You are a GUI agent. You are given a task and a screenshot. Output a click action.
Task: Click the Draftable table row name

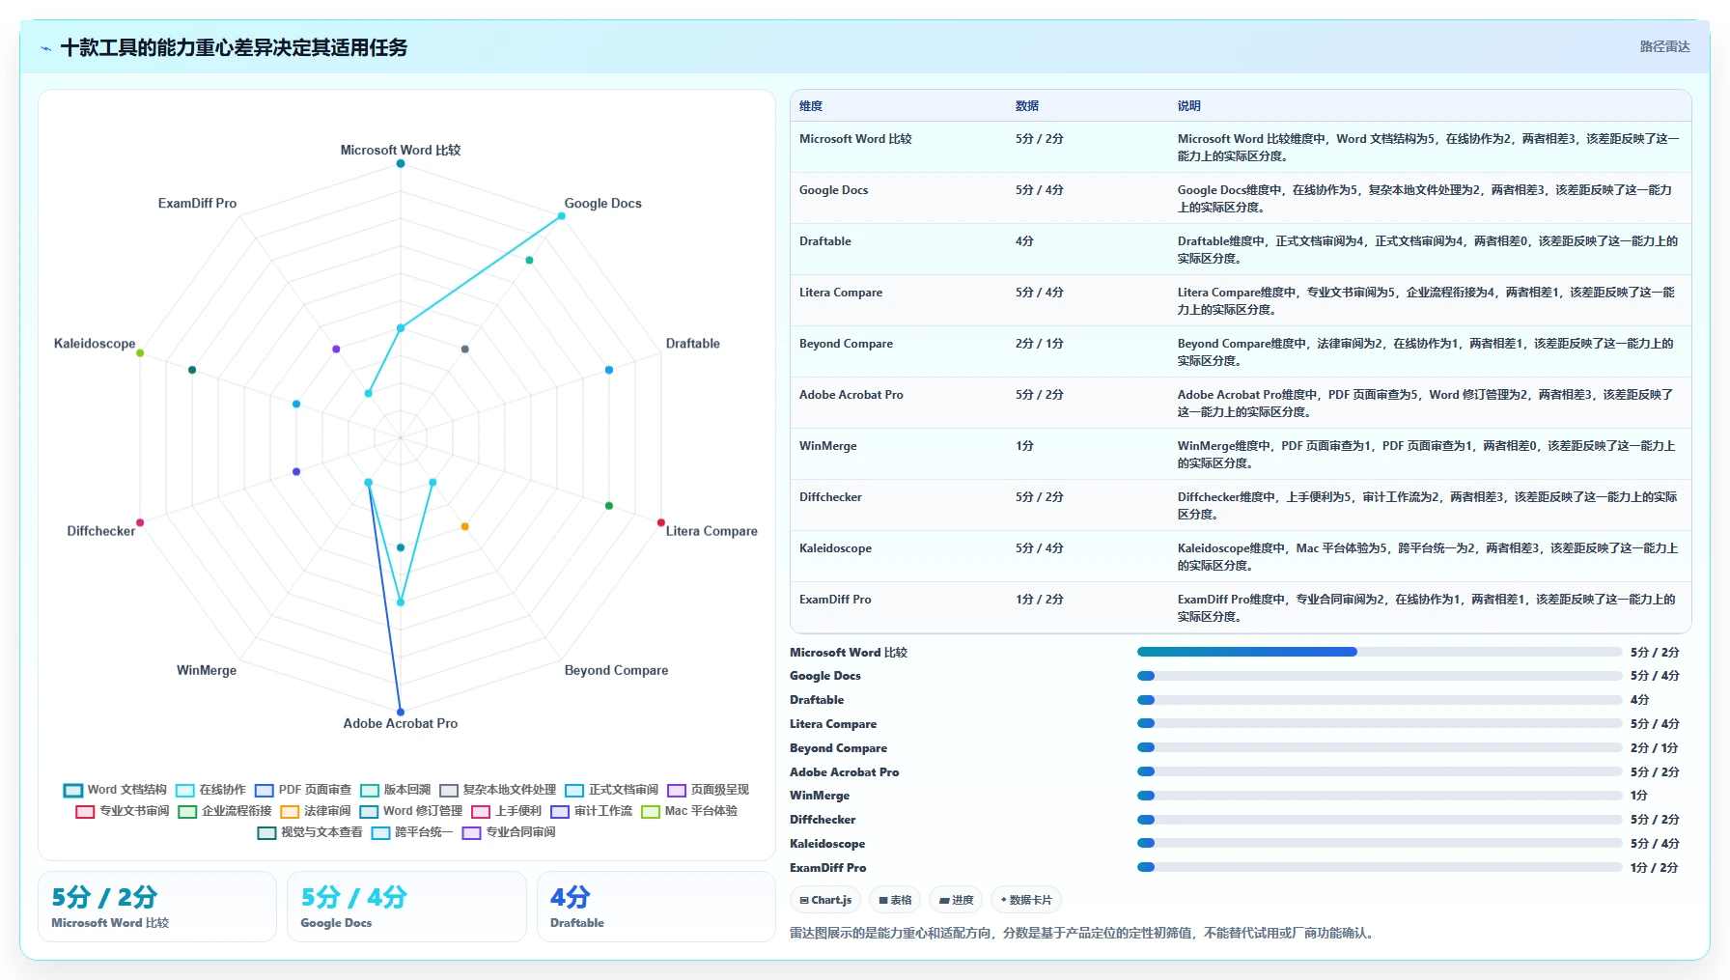click(x=825, y=241)
